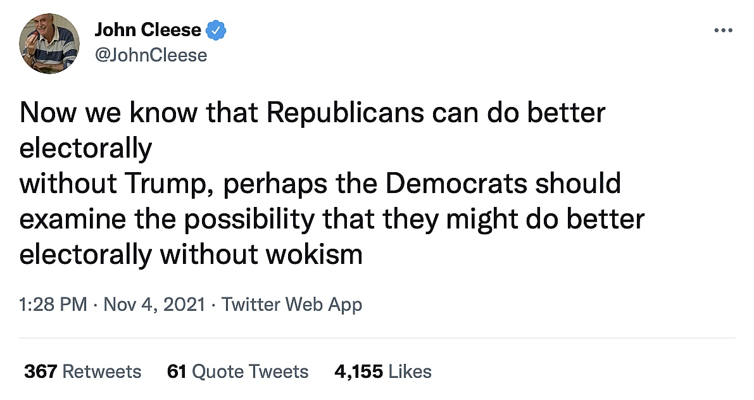Image resolution: width=754 pixels, height=400 pixels.
Task: Click the 367 retweet count number
Action: tap(41, 372)
